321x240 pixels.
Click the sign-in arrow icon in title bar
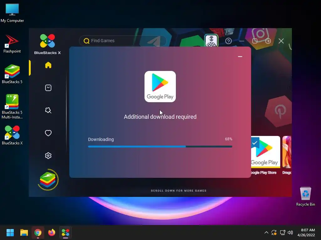[x=268, y=41]
